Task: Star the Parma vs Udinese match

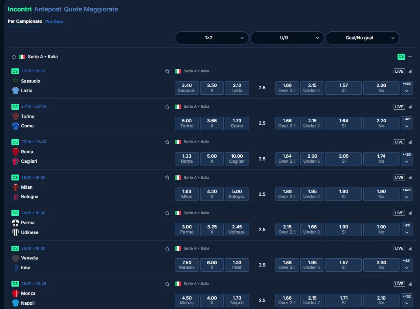Action: pos(167,213)
